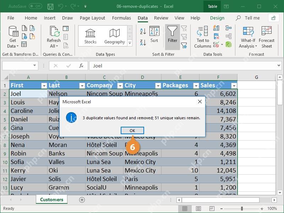Open the Get Data button
This screenshot has height=213, width=284.
(x=13, y=37)
